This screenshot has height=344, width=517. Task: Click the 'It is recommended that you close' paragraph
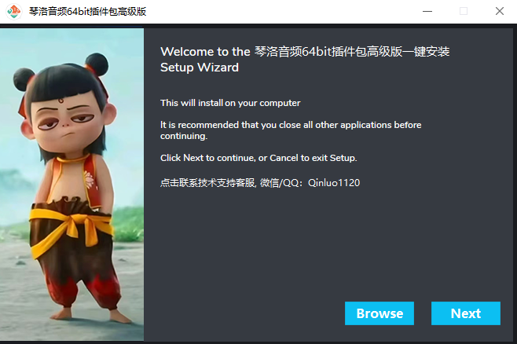point(291,130)
